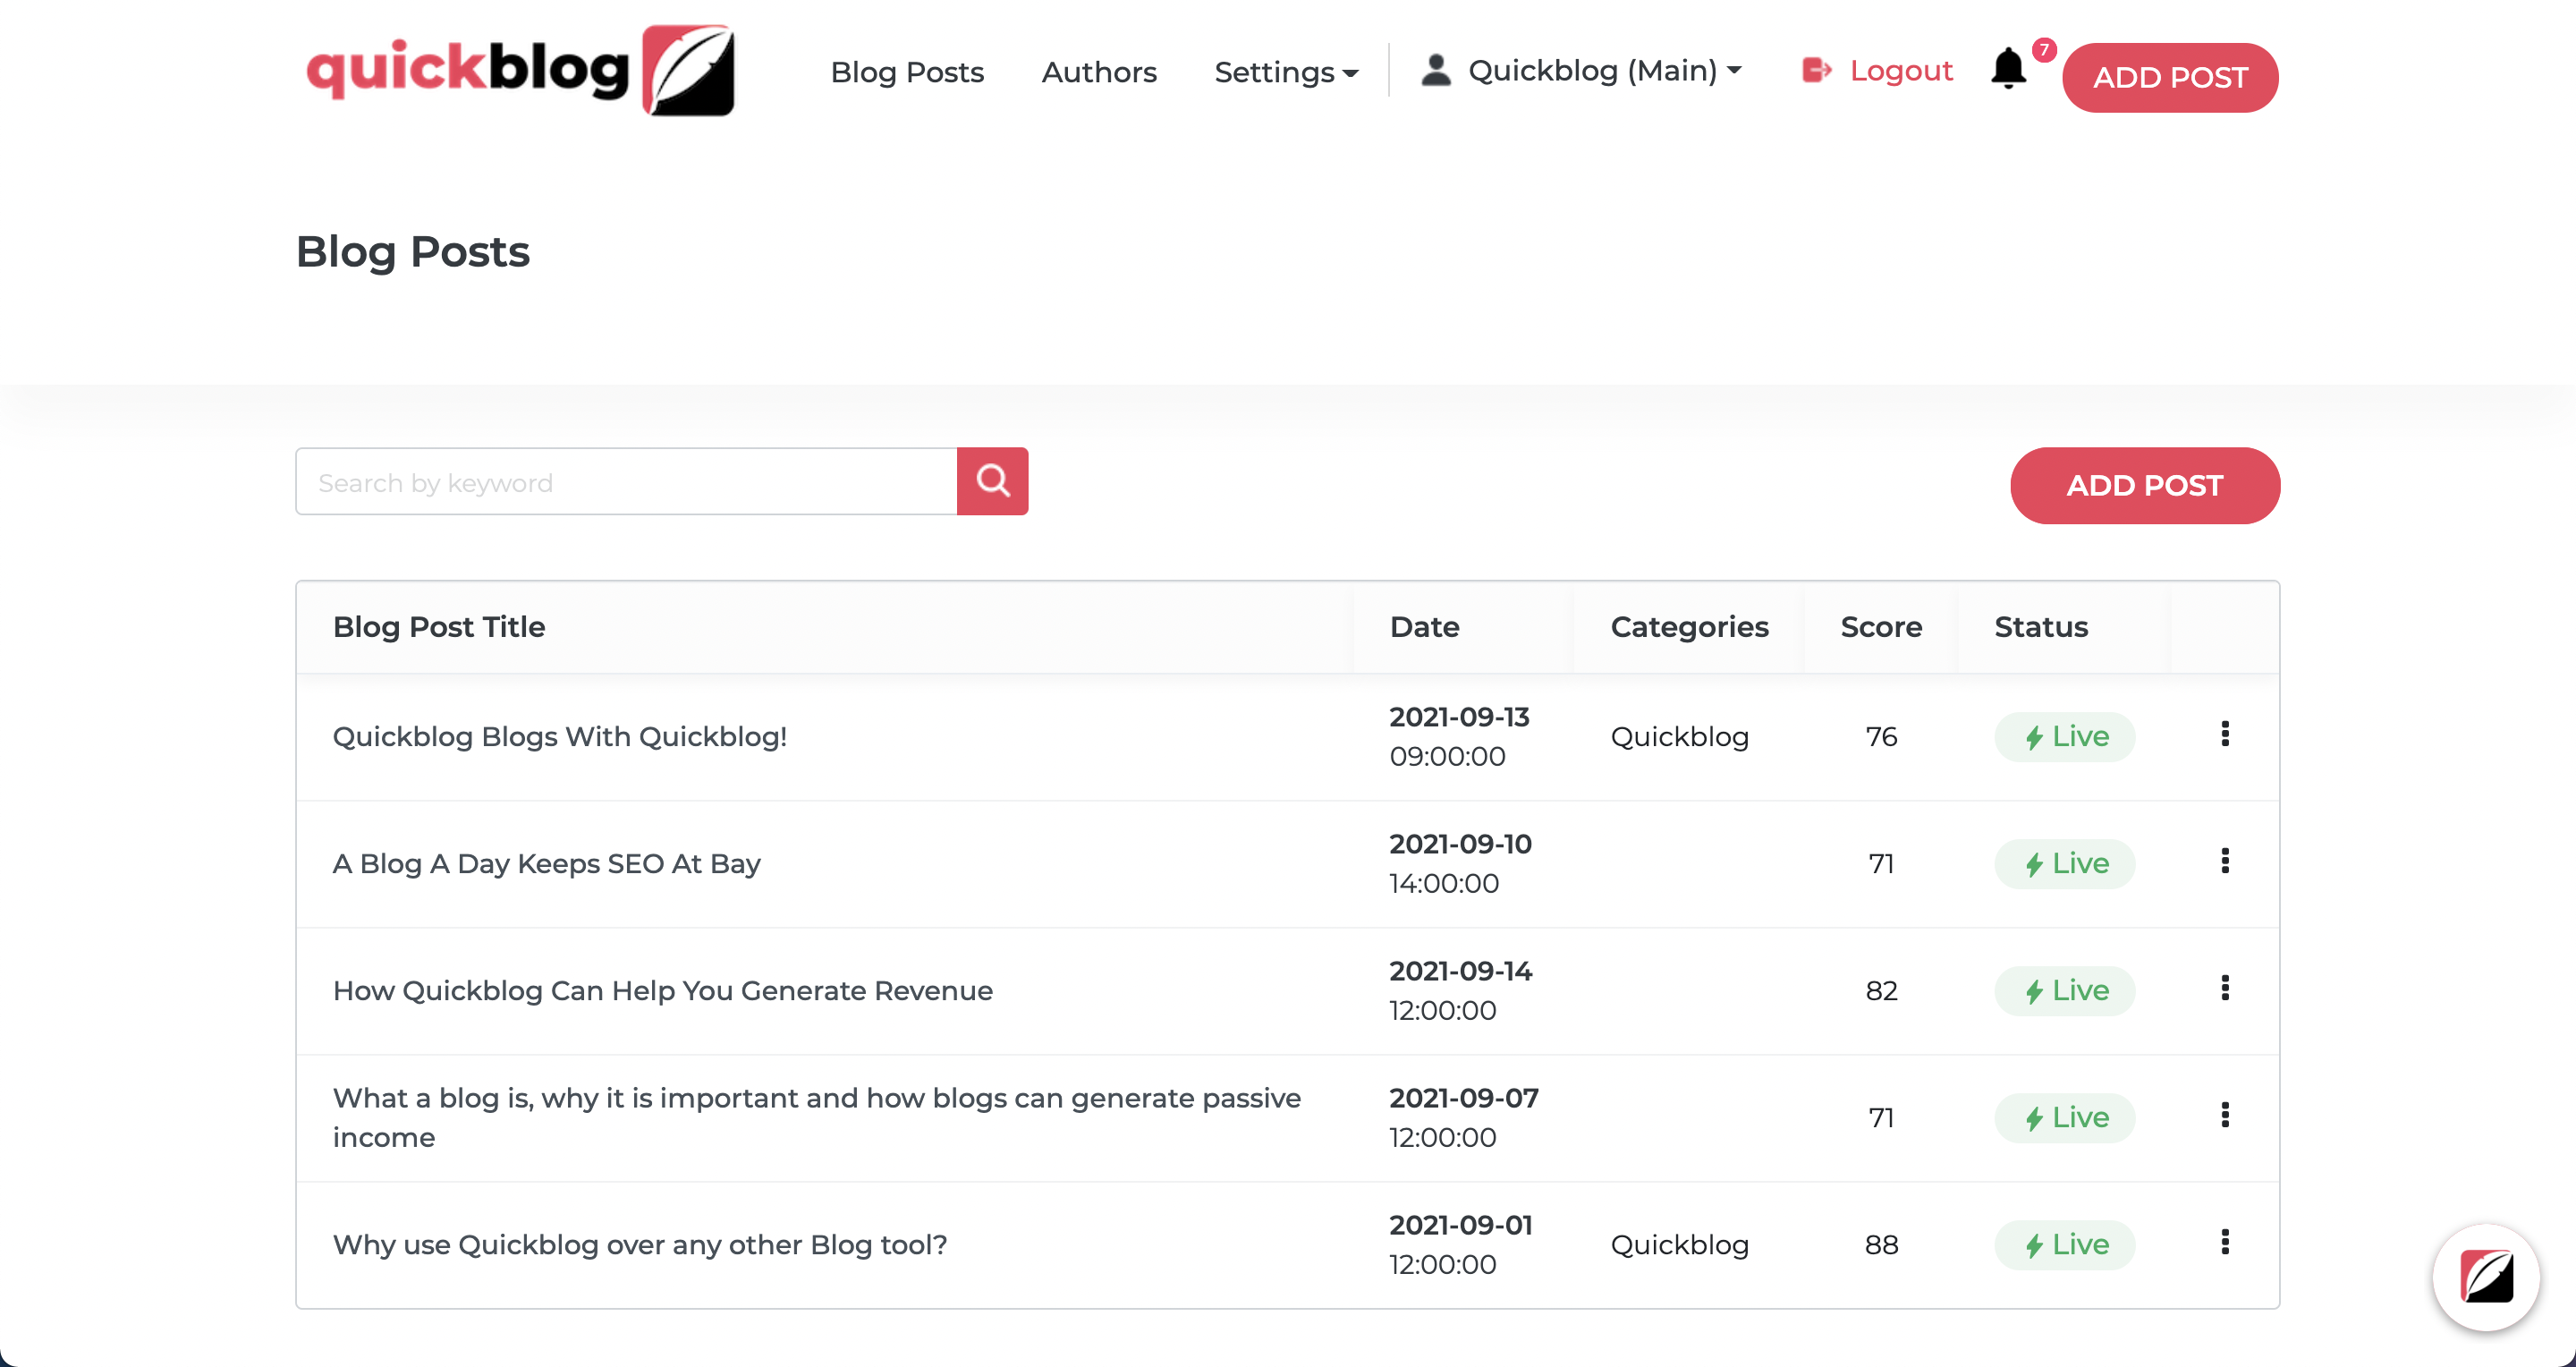Open options menu for What a blog is post
Image resolution: width=2576 pixels, height=1367 pixels.
[x=2225, y=1115]
